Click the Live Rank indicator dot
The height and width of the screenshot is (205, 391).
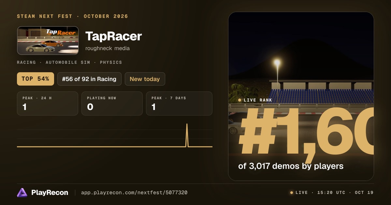(x=240, y=100)
